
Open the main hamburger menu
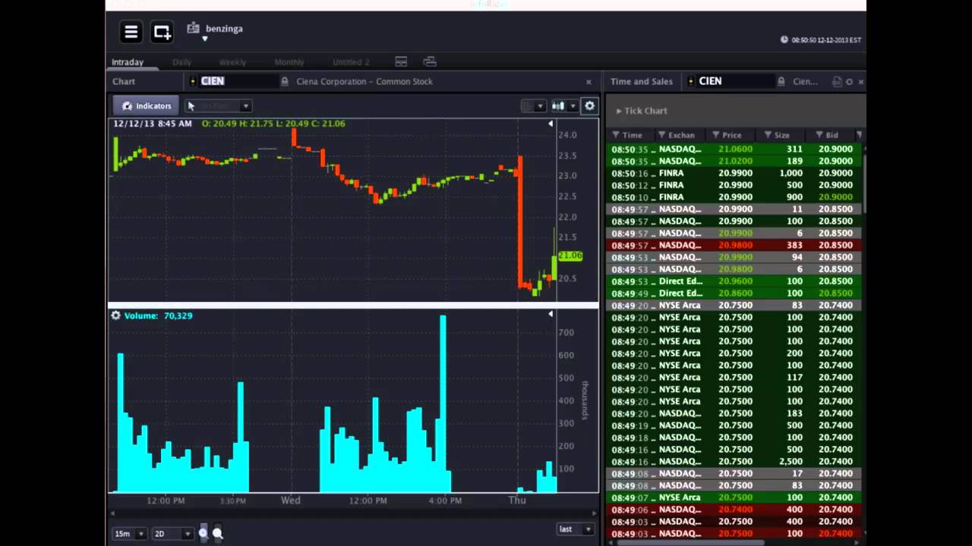pos(131,32)
